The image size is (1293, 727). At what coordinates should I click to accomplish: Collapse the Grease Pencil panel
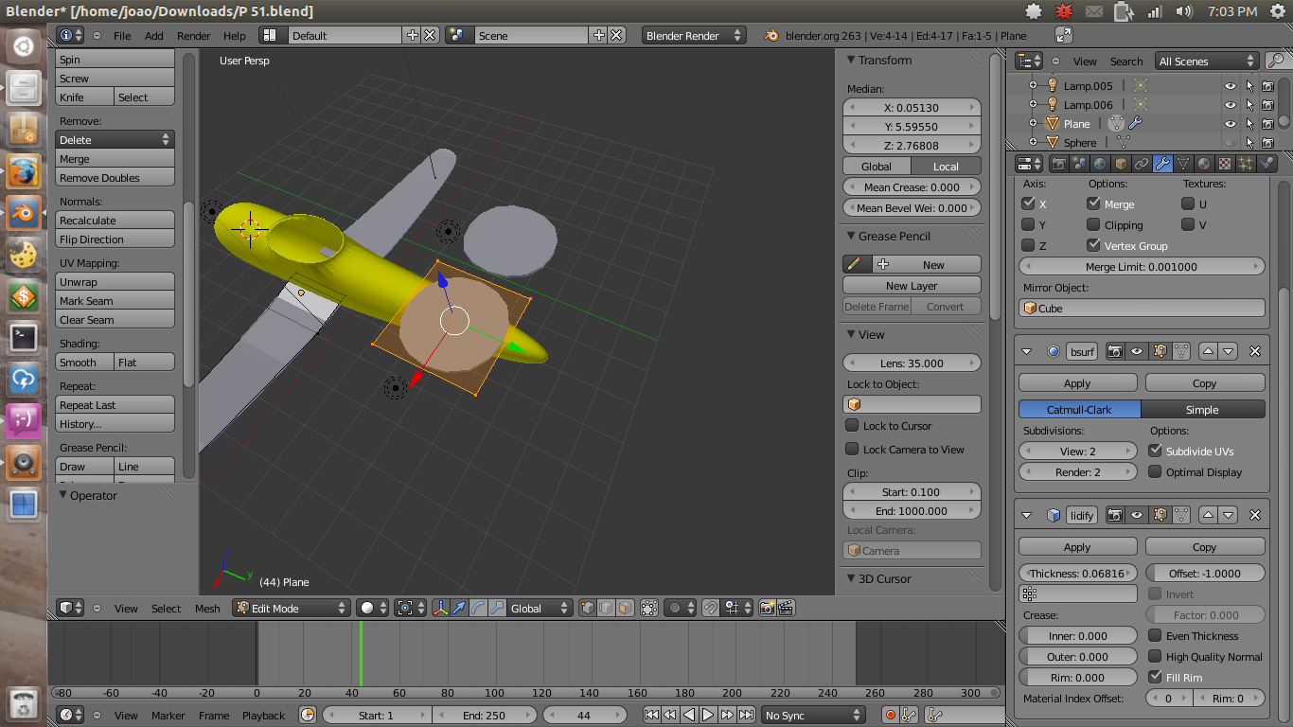(x=849, y=236)
